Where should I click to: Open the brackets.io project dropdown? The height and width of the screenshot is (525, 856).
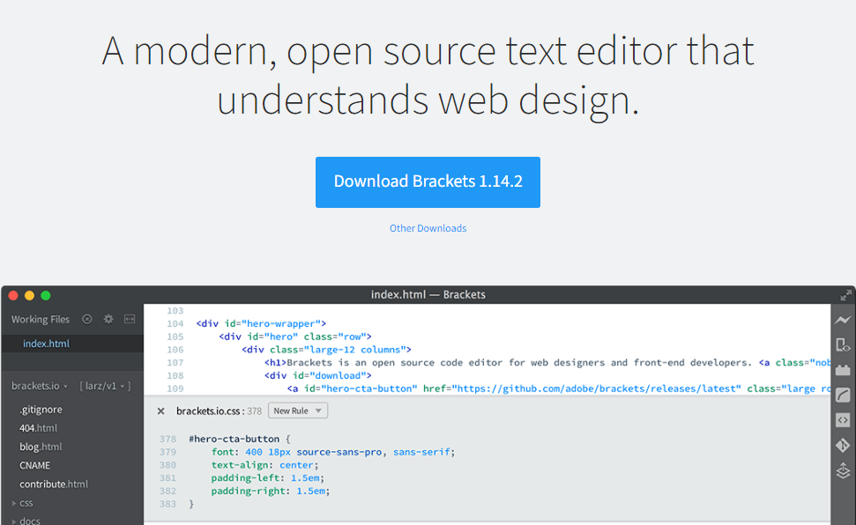[40, 386]
